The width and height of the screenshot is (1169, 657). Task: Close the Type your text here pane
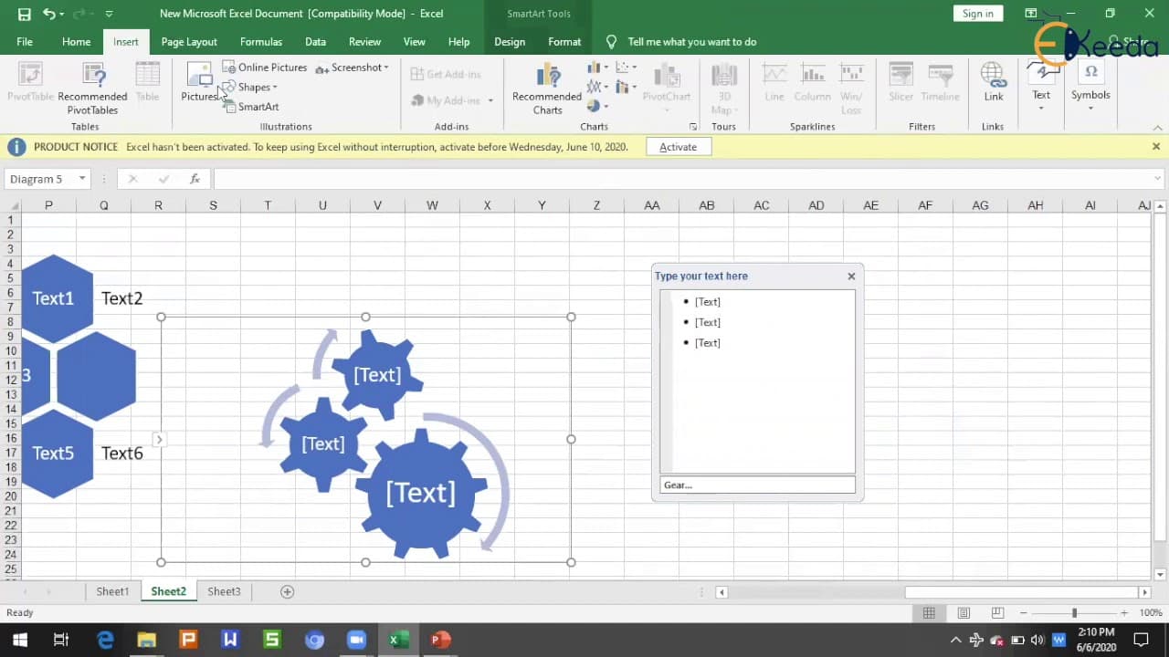click(851, 276)
